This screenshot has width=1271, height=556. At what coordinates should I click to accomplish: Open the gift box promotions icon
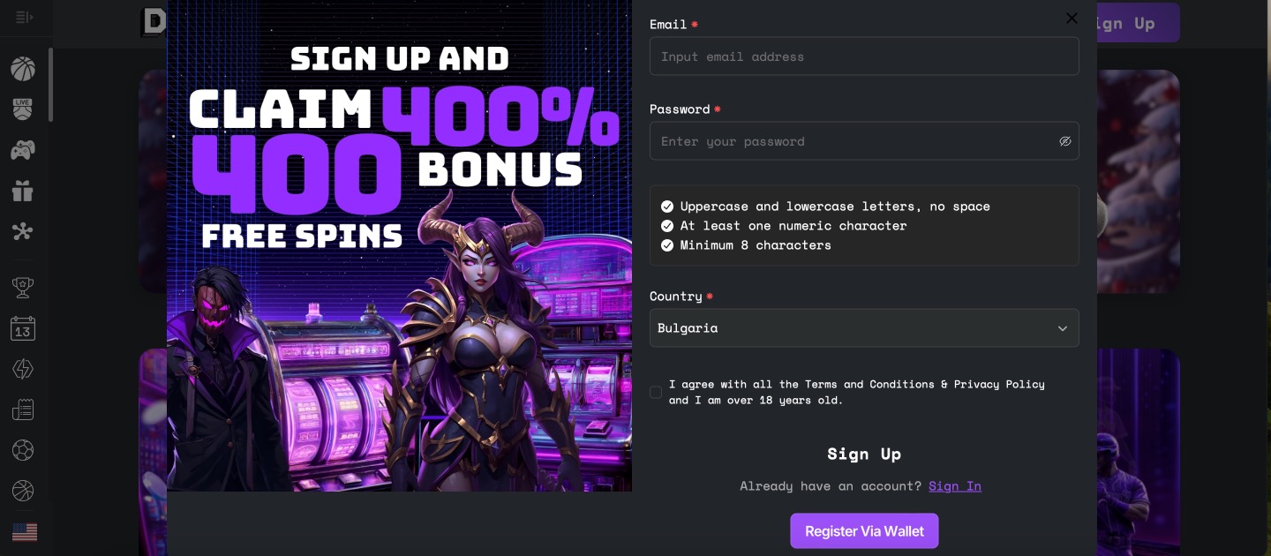[x=23, y=191]
